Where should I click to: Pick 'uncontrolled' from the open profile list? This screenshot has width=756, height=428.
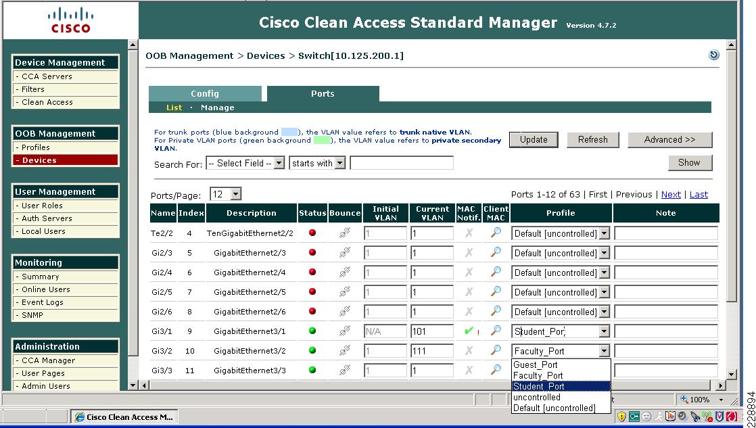pyautogui.click(x=561, y=397)
